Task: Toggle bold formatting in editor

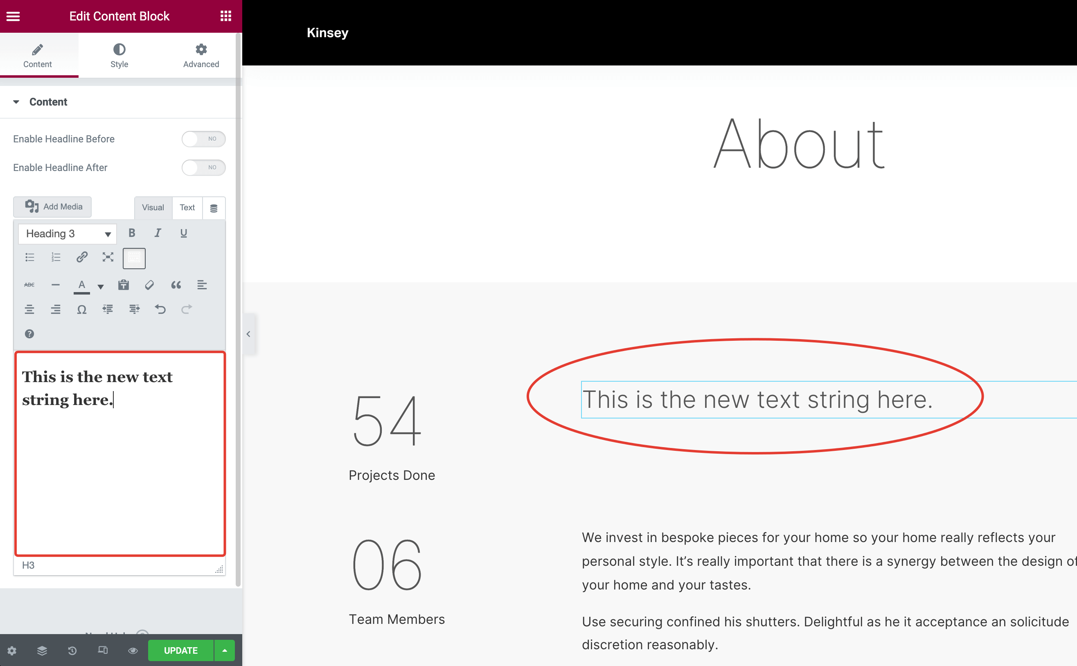Action: coord(132,233)
